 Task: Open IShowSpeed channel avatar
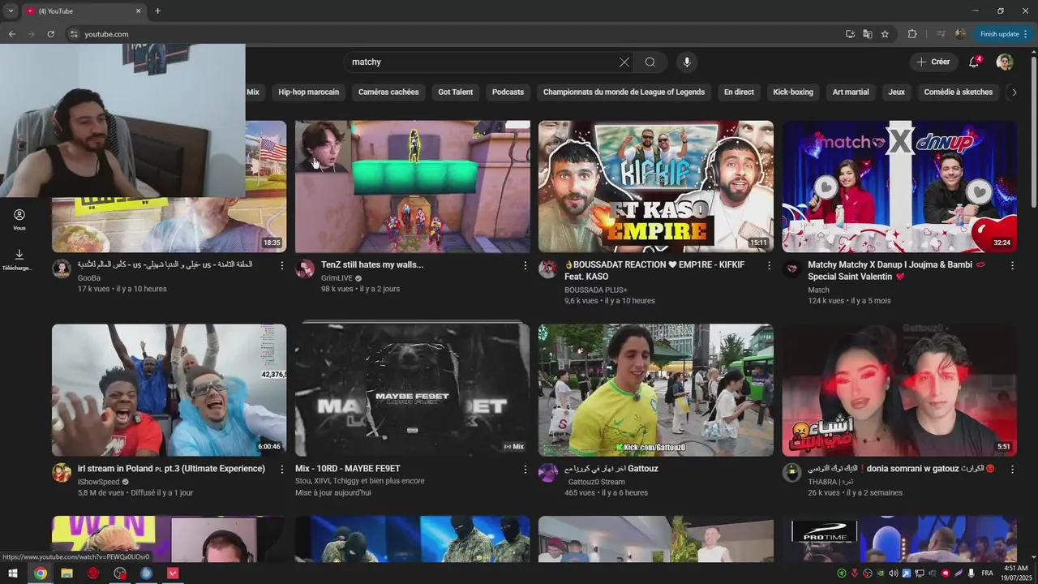tap(62, 474)
